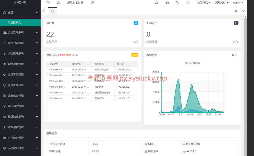Viewport: 254px width, 156px height.
Task: Expand the 人物管理系统 menu
Action: click(x=37, y=54)
